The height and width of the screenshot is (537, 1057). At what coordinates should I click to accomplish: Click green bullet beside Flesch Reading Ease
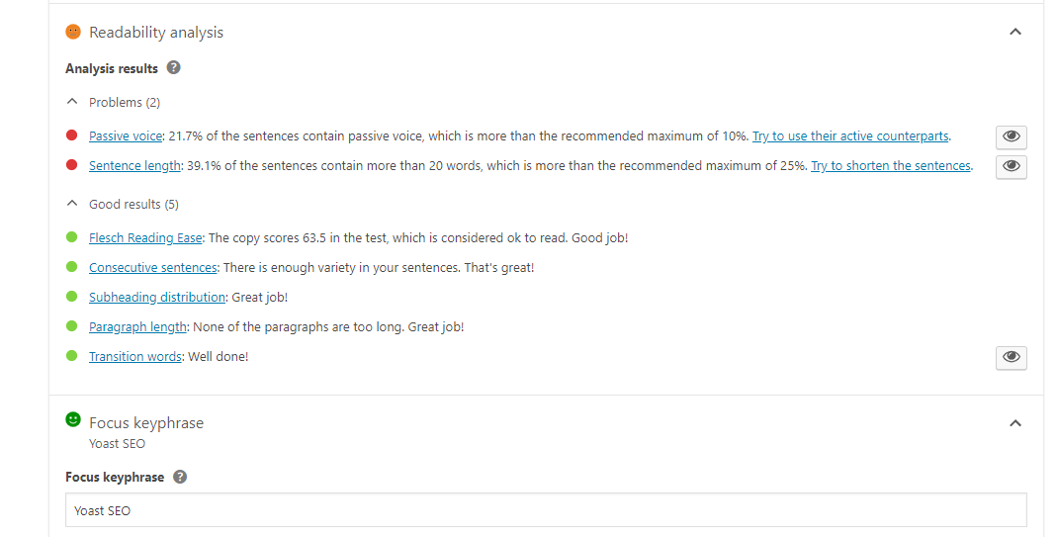click(71, 236)
